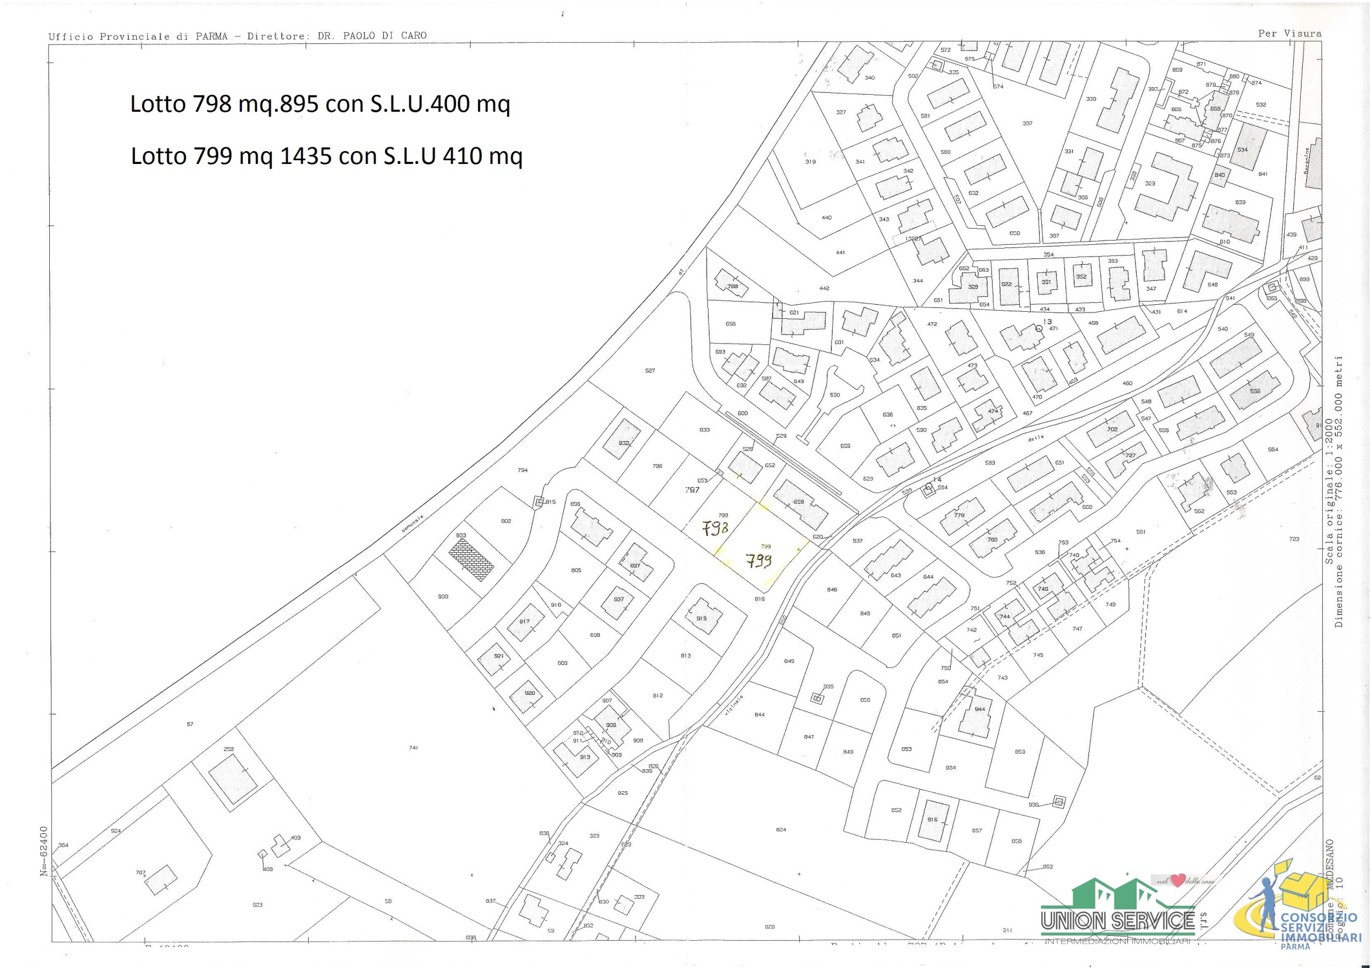Click the red heart icon
This screenshot has height=968, width=1372.
pyautogui.click(x=1178, y=881)
